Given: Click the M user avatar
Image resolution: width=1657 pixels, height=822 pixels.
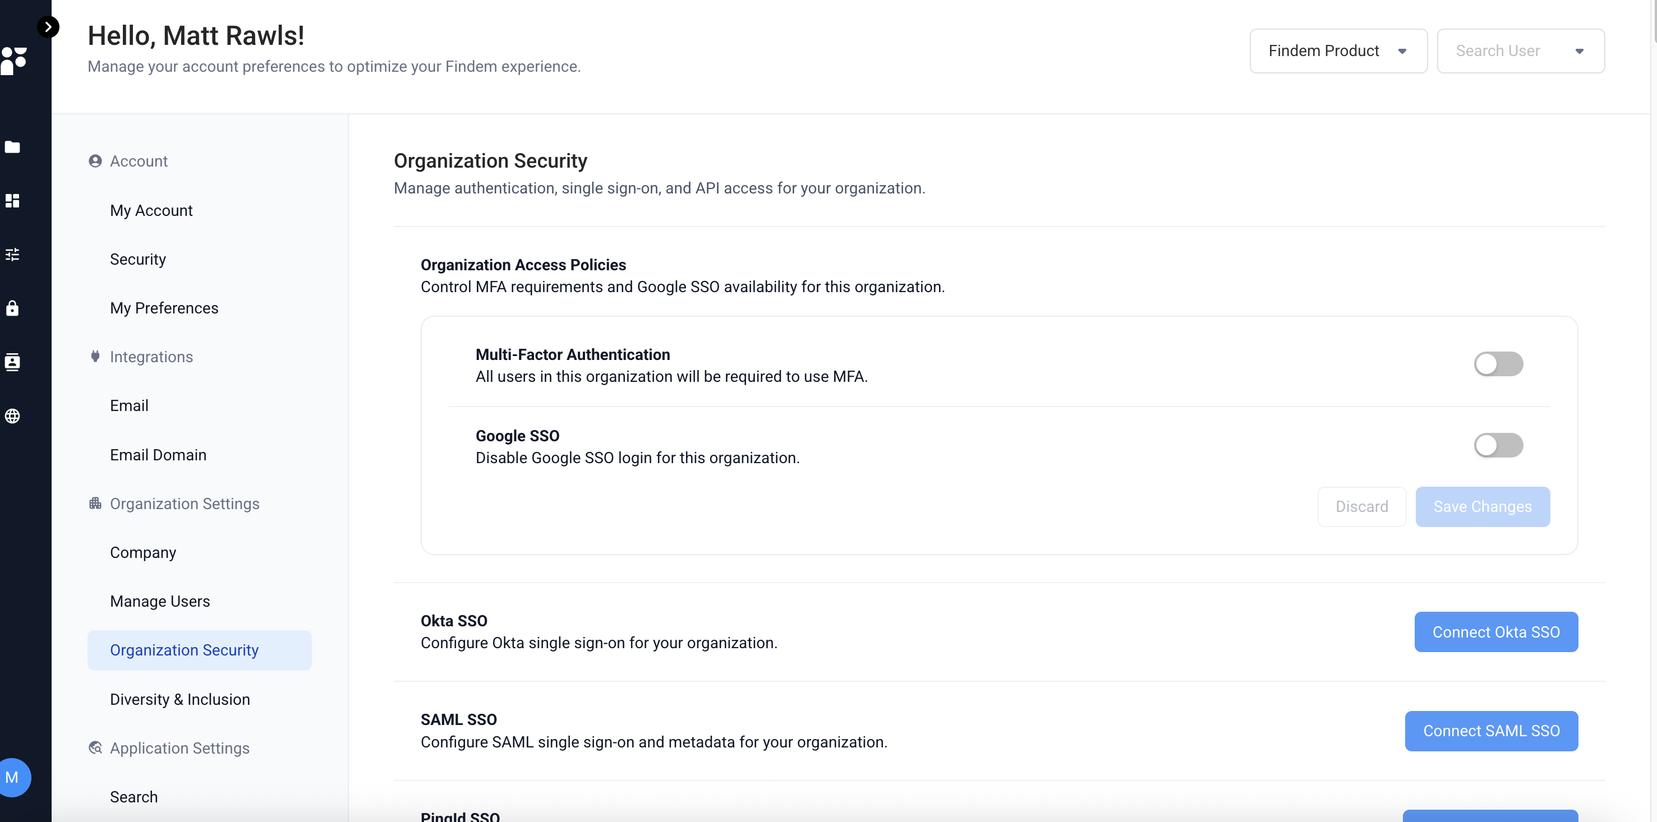Looking at the screenshot, I should tap(13, 777).
